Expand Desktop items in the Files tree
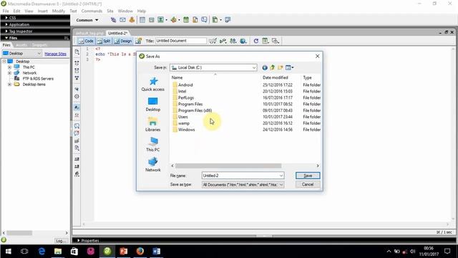The width and height of the screenshot is (458, 258). pyautogui.click(x=9, y=85)
